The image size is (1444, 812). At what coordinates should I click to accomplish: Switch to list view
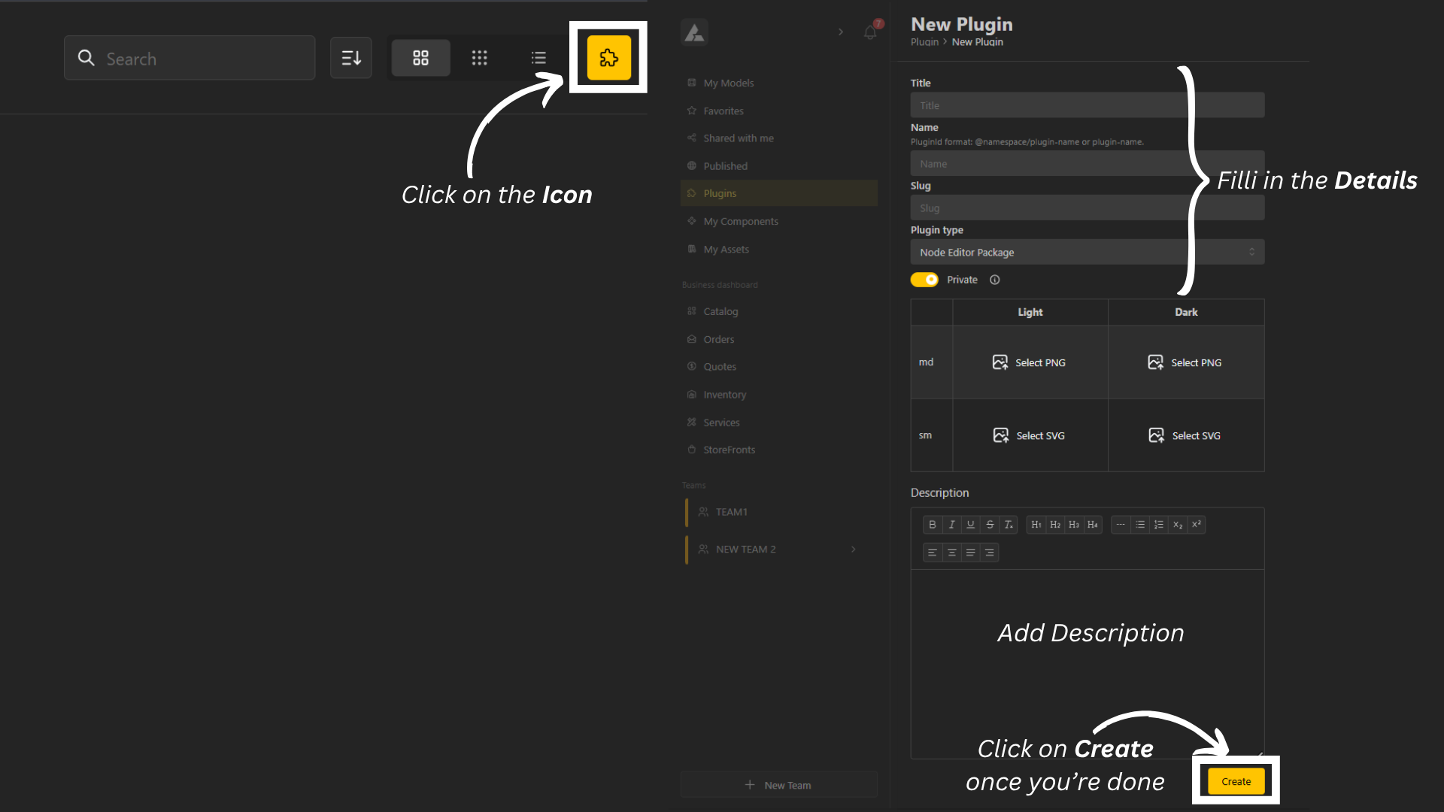click(x=538, y=58)
